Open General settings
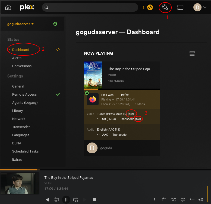 18,86
